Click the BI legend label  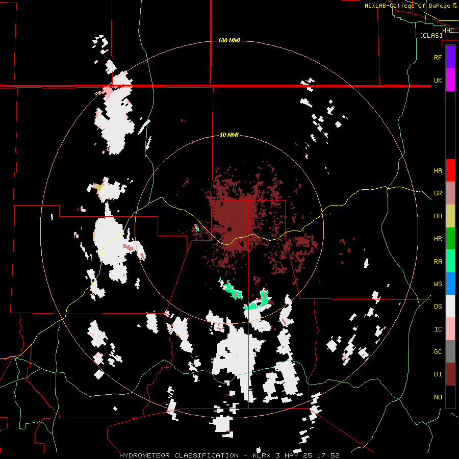point(438,374)
